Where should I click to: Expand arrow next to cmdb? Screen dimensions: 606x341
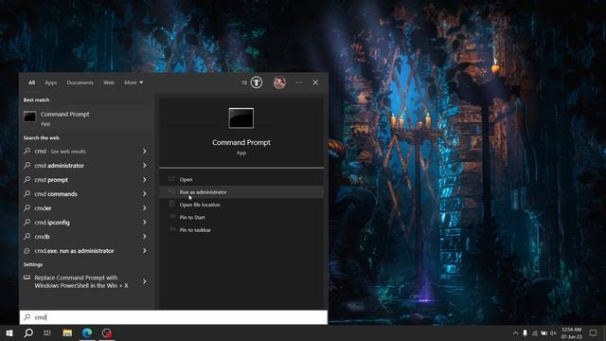pos(144,237)
